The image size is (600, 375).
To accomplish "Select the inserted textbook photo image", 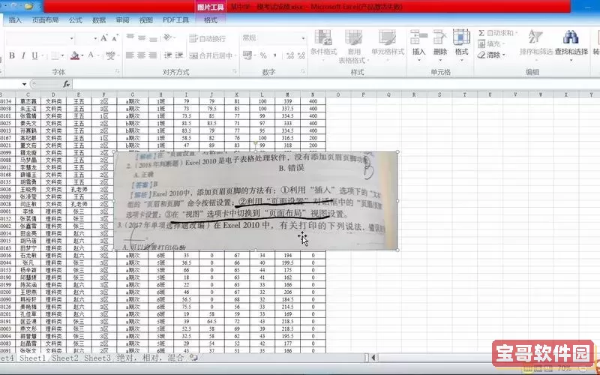I will 256,201.
